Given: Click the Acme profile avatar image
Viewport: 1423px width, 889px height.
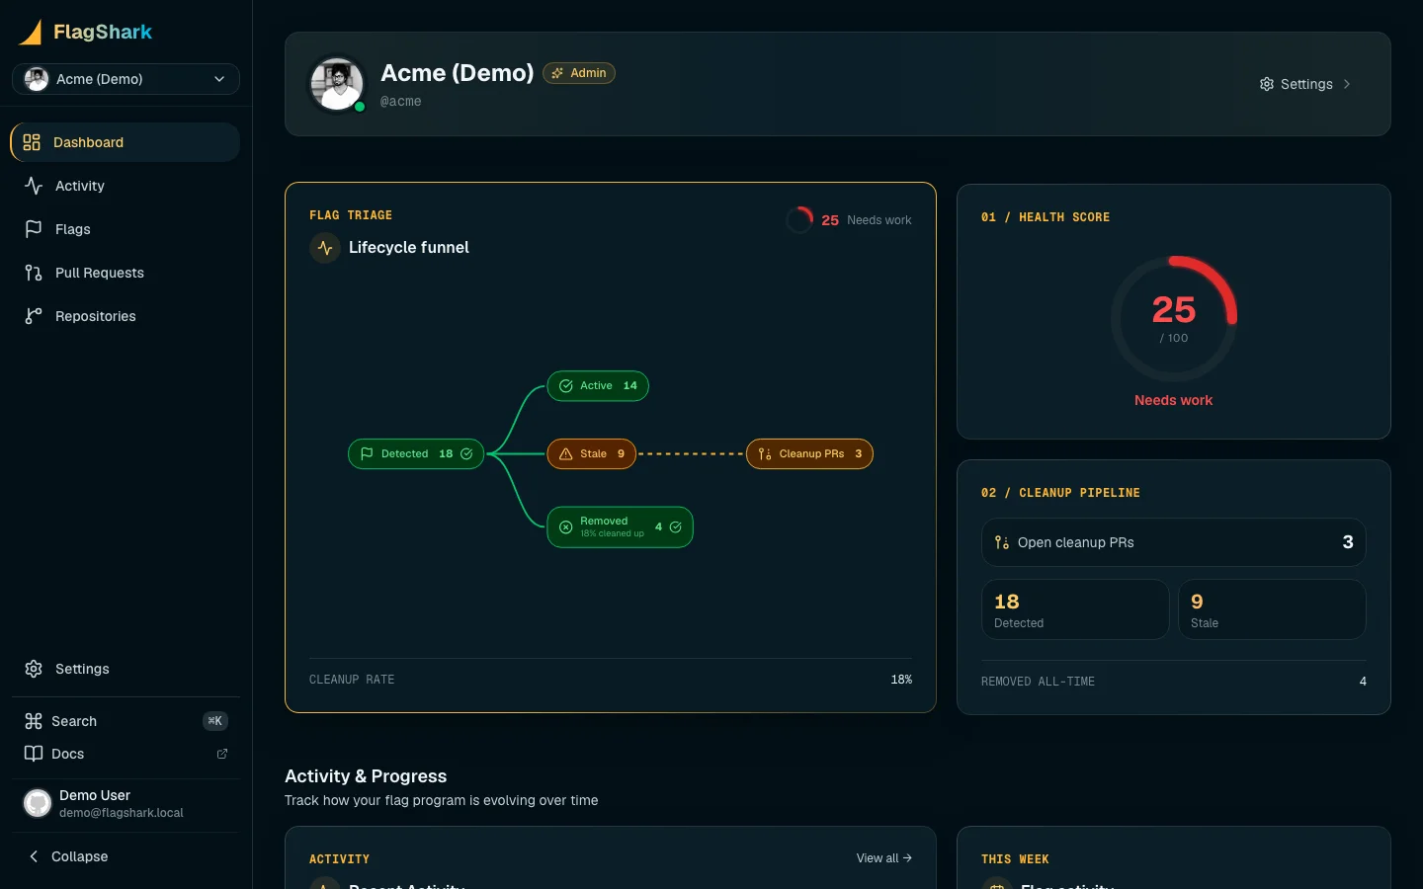Looking at the screenshot, I should pyautogui.click(x=338, y=84).
